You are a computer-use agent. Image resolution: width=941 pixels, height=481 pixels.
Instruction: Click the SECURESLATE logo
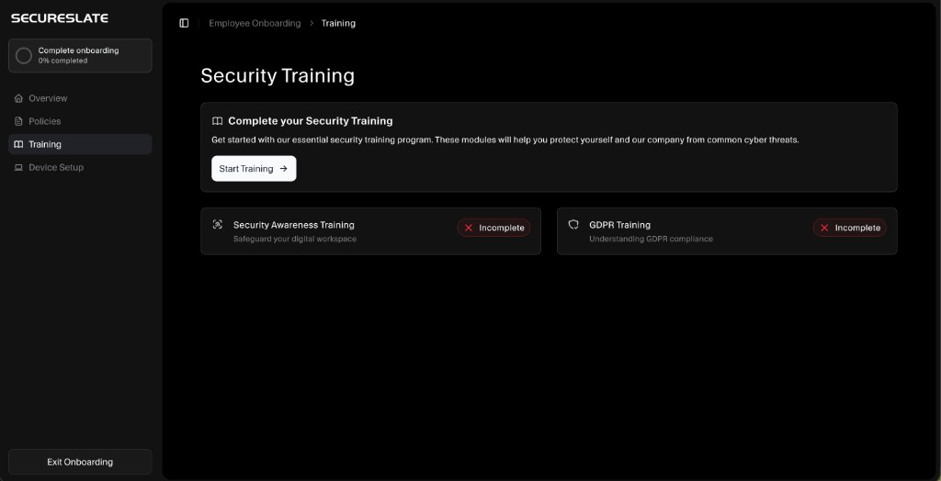pyautogui.click(x=60, y=18)
